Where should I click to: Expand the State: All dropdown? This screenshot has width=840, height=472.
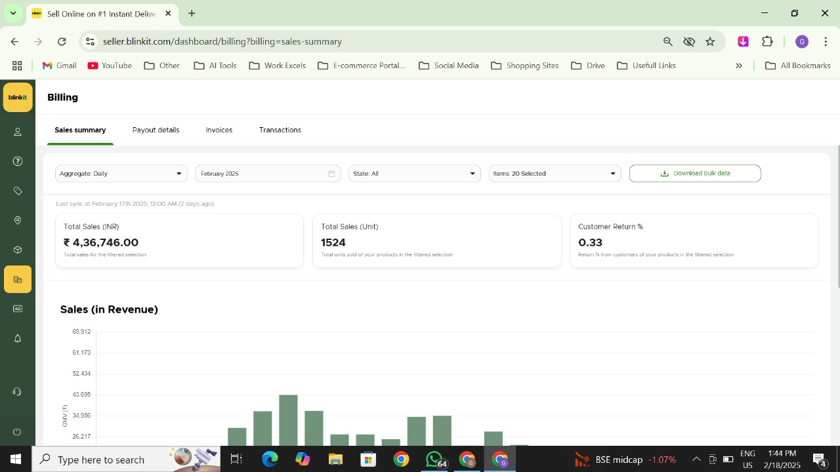pos(414,174)
